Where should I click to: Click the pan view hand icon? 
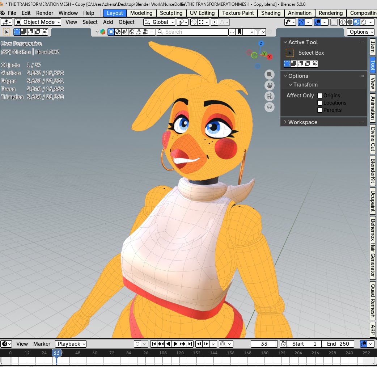(x=270, y=85)
